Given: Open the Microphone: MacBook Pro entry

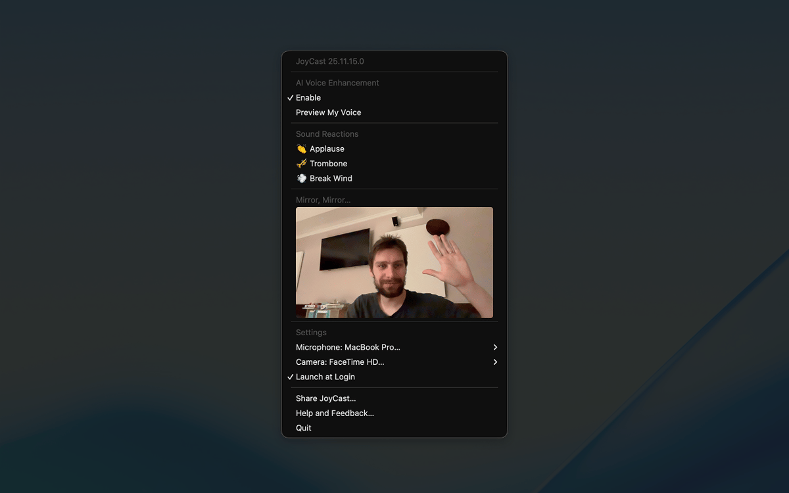Looking at the screenshot, I should pos(348,347).
